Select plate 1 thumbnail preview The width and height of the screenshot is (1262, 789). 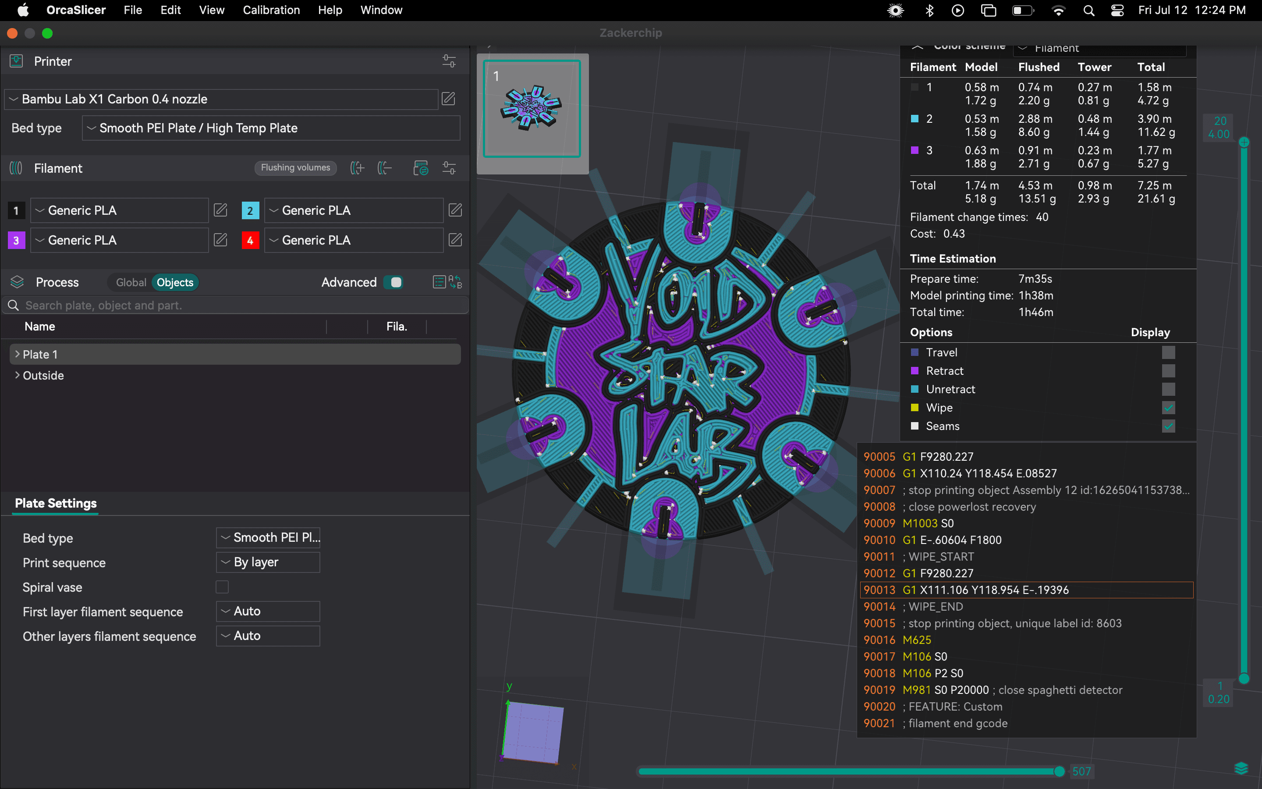tap(532, 109)
